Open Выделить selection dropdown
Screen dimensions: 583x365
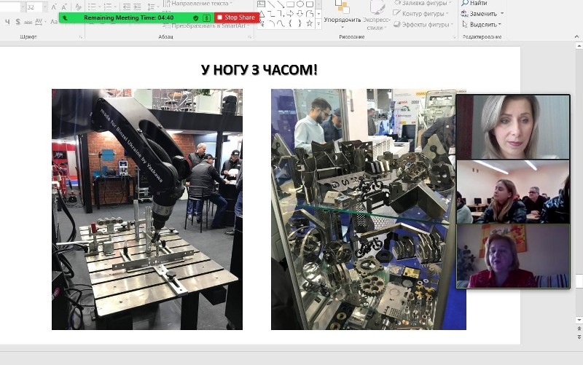click(x=482, y=25)
